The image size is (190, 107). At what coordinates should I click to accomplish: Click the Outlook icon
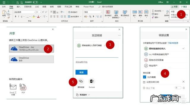[x=92, y=81]
